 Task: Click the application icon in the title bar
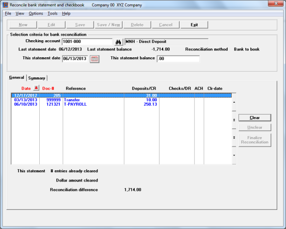[6, 5]
